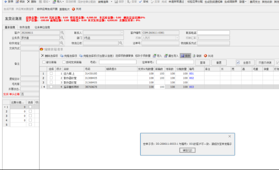Click the main toolbar 删除 X icon
The width and height of the screenshot is (279, 170).
point(28,2)
